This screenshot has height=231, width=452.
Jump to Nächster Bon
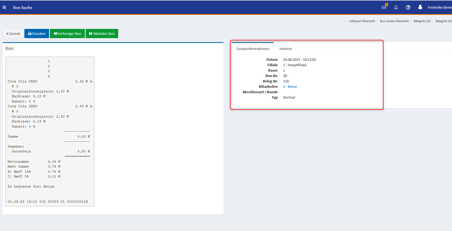(x=102, y=34)
